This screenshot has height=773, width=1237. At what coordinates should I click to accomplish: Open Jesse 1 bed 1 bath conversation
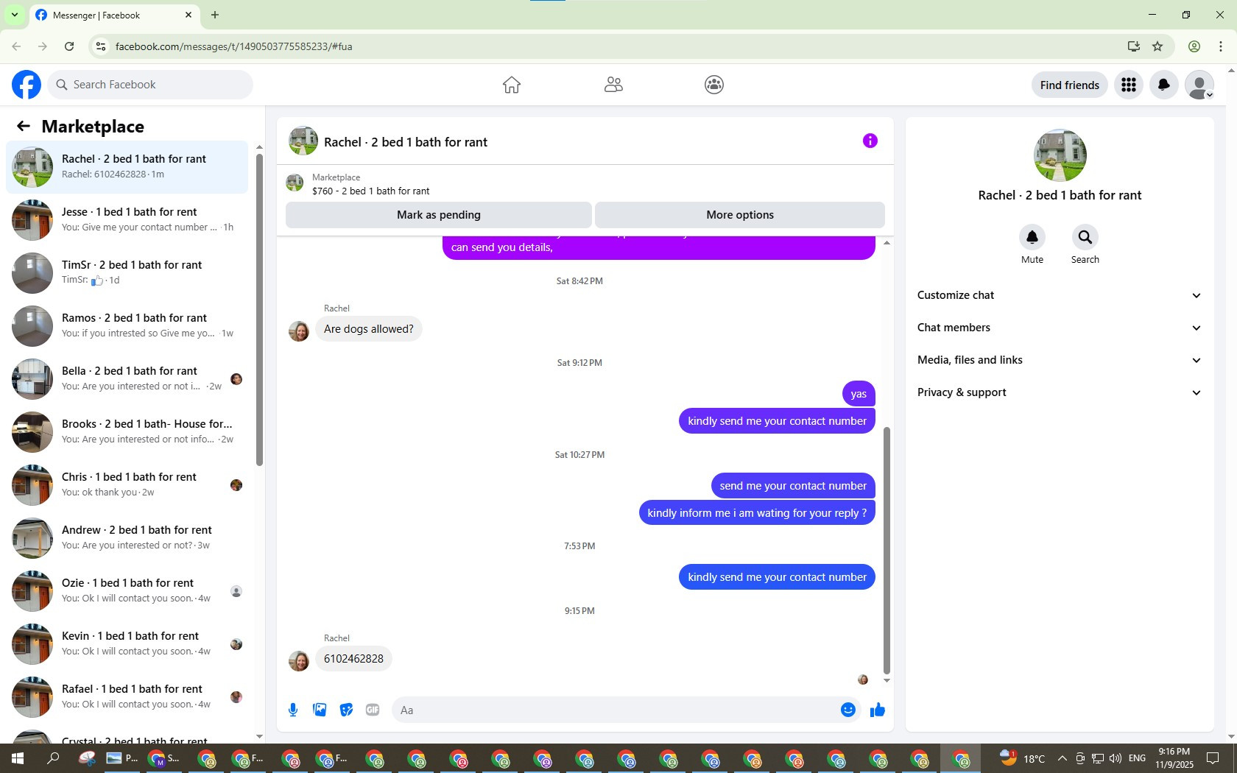tap(127, 220)
